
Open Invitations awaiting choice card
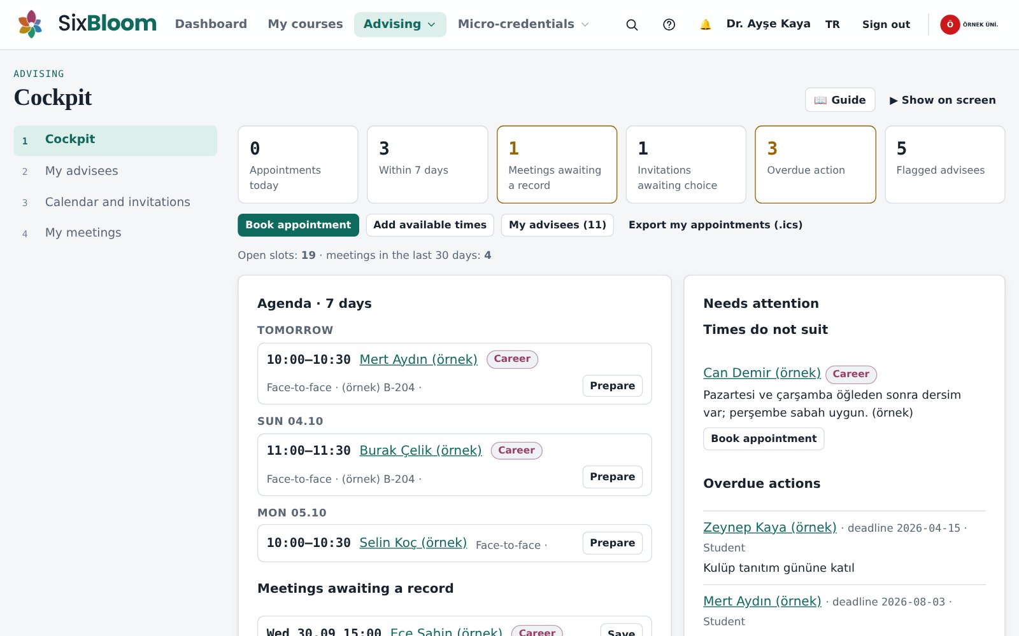(686, 165)
